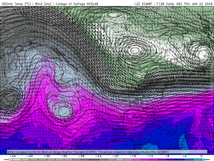Click the -44 color scale label
Screen dimensions: 214x161
click(x=12, y=156)
